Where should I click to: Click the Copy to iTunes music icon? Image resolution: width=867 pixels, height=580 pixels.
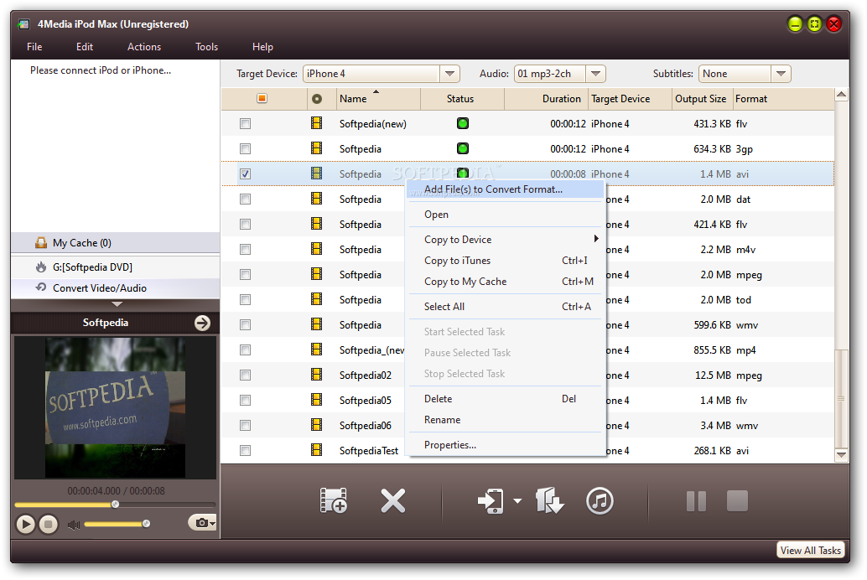tap(600, 501)
